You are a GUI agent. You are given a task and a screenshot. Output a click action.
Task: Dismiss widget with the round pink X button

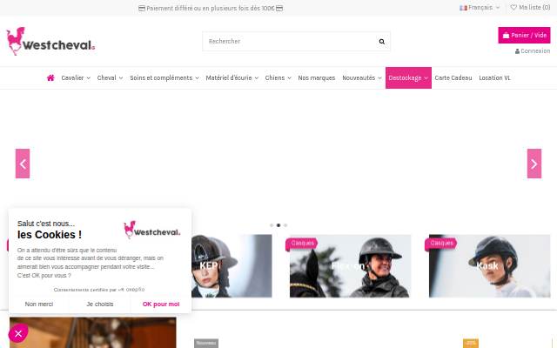click(x=18, y=333)
